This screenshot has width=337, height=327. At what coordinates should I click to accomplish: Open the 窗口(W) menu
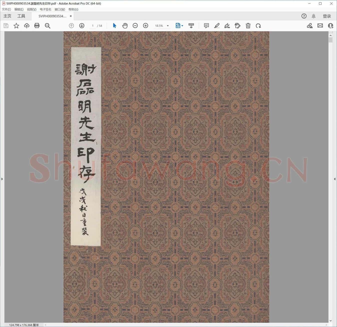60,9
